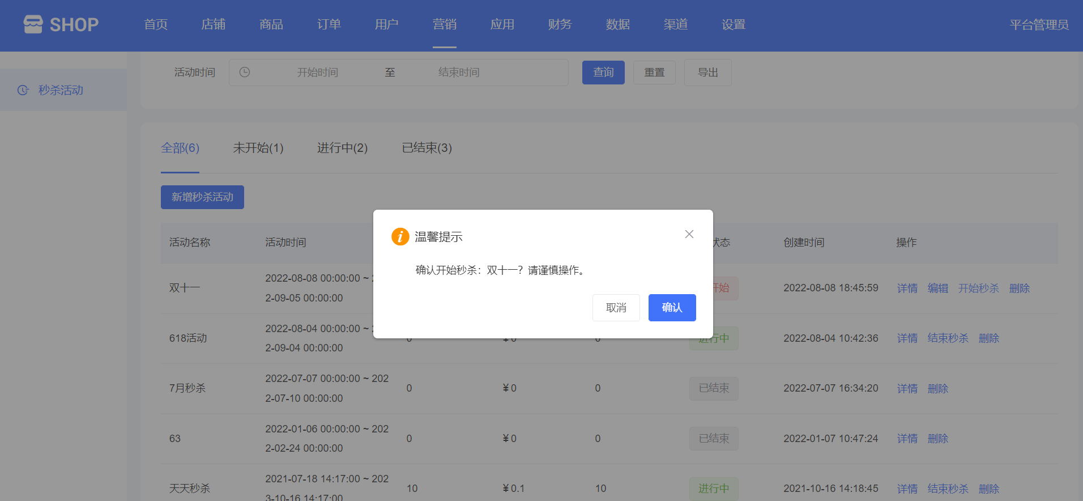Click activity name 7月秒杀 in table
This screenshot has width=1083, height=501.
tap(187, 388)
